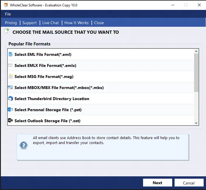Open the Support item in toolbar

coord(29,23)
